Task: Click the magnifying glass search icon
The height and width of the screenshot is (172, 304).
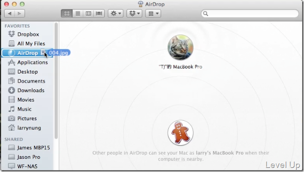Action: coord(206,14)
